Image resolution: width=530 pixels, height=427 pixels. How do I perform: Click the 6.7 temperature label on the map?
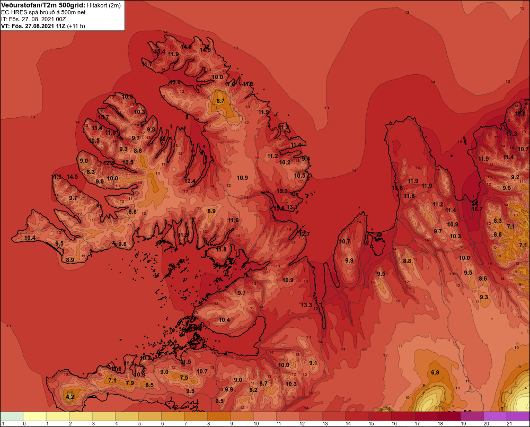[x=220, y=101]
